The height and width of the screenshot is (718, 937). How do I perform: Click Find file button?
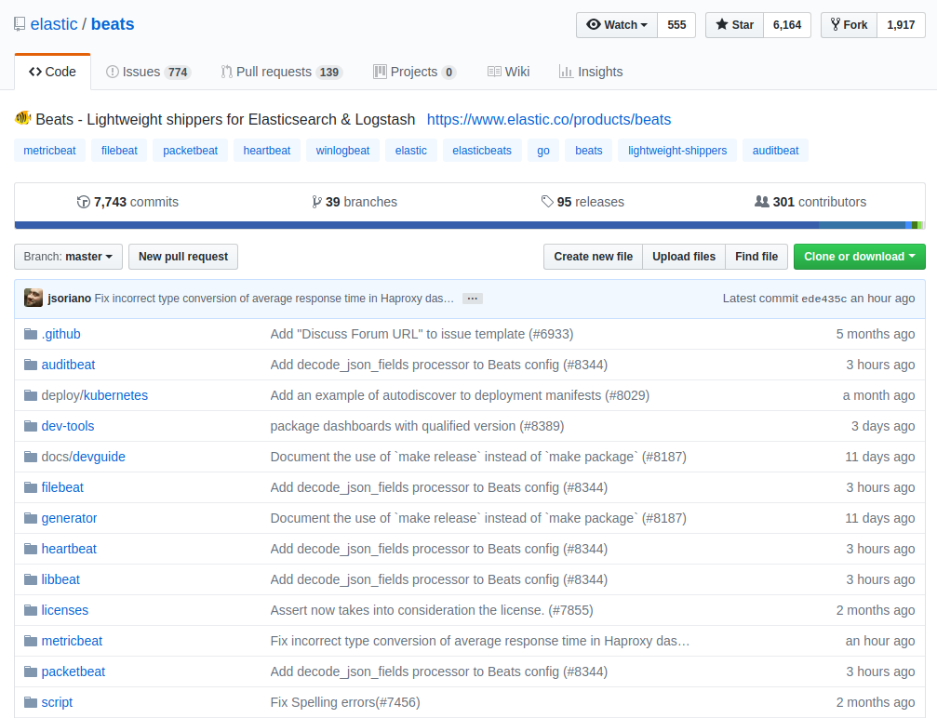[756, 257]
